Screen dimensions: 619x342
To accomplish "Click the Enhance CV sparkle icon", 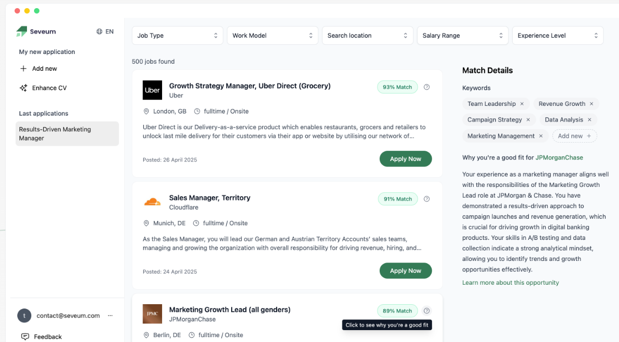I will [x=23, y=88].
